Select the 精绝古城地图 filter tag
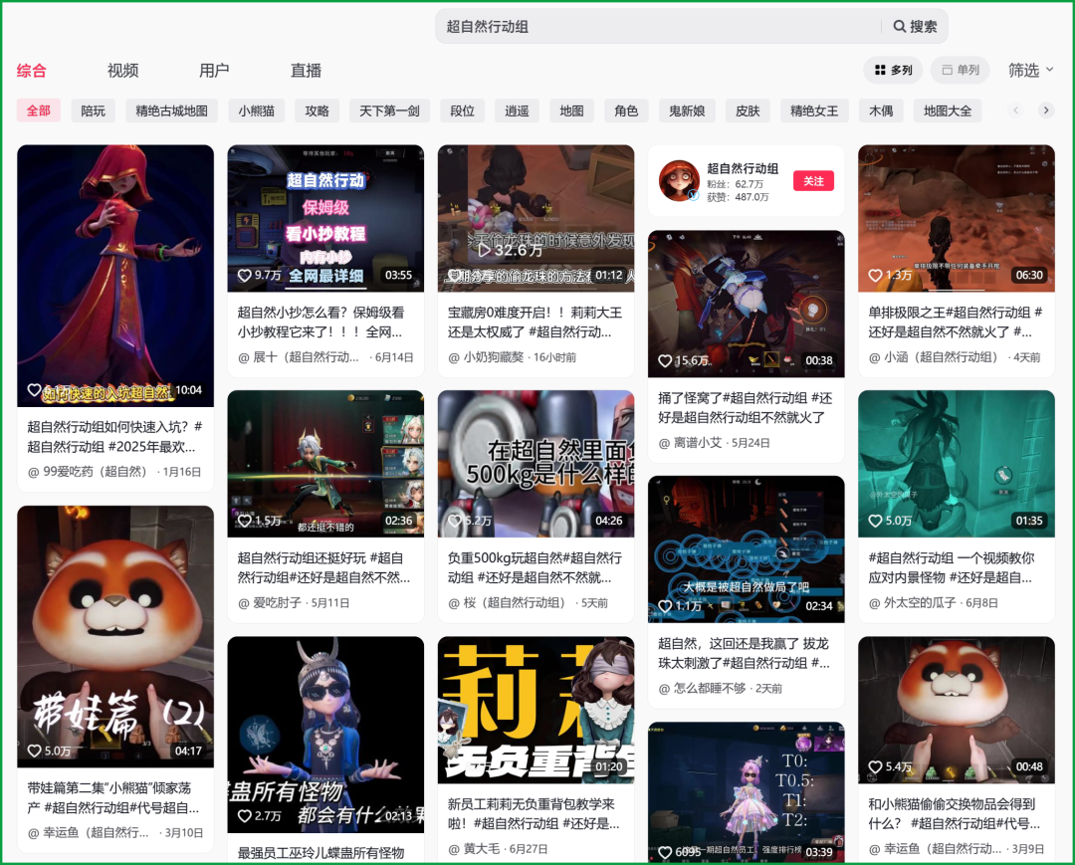1075x865 pixels. (171, 110)
